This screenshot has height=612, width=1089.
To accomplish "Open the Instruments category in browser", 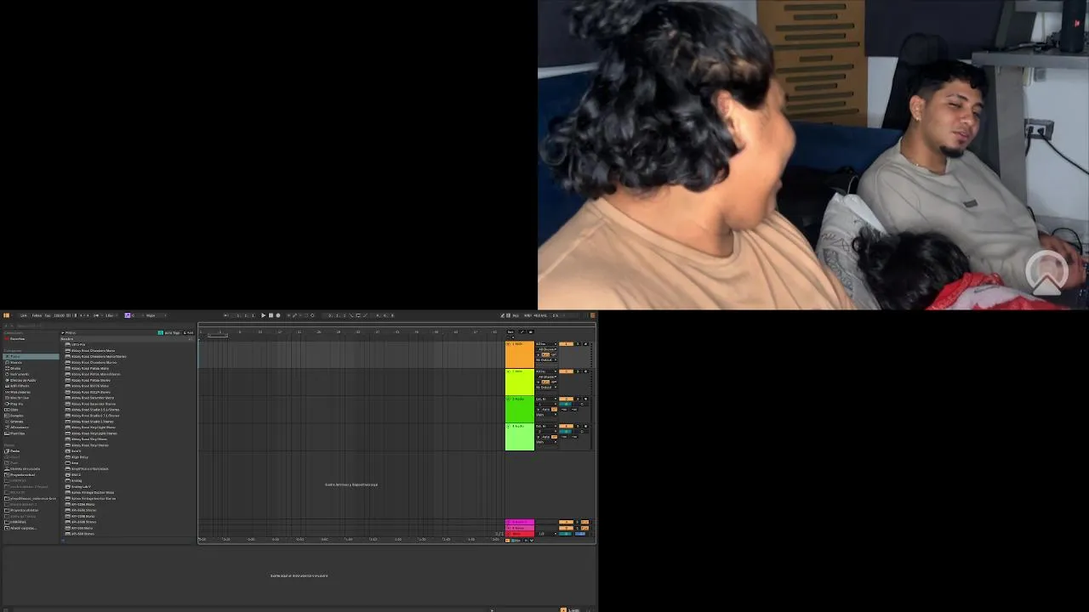I will 31,374.
